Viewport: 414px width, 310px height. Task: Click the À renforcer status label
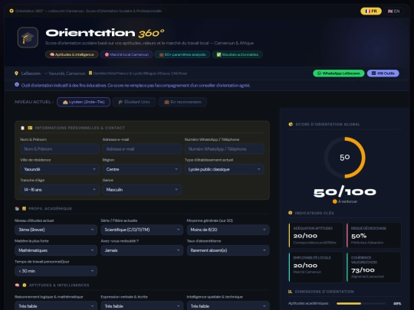345,201
